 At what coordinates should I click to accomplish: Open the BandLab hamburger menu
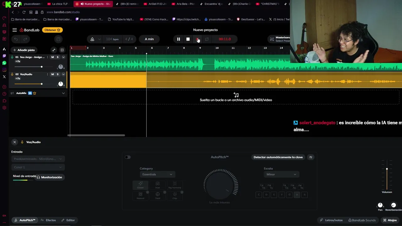click(x=15, y=30)
